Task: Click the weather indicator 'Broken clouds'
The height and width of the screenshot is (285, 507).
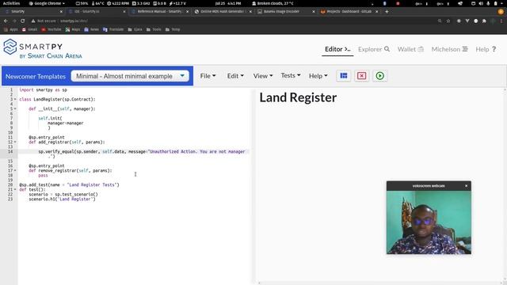Action: pyautogui.click(x=273, y=3)
